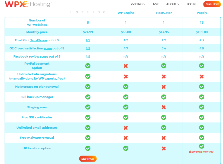The width and height of the screenshot is (223, 164).
Task: Click the WP Engine checkmark for Full backup manager
Action: click(x=126, y=97)
